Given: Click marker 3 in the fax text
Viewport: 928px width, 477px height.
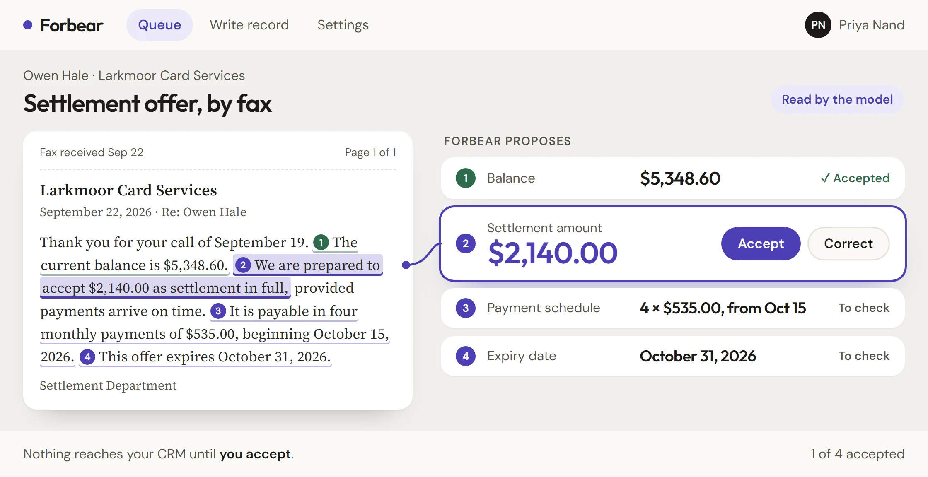Looking at the screenshot, I should point(218,311).
